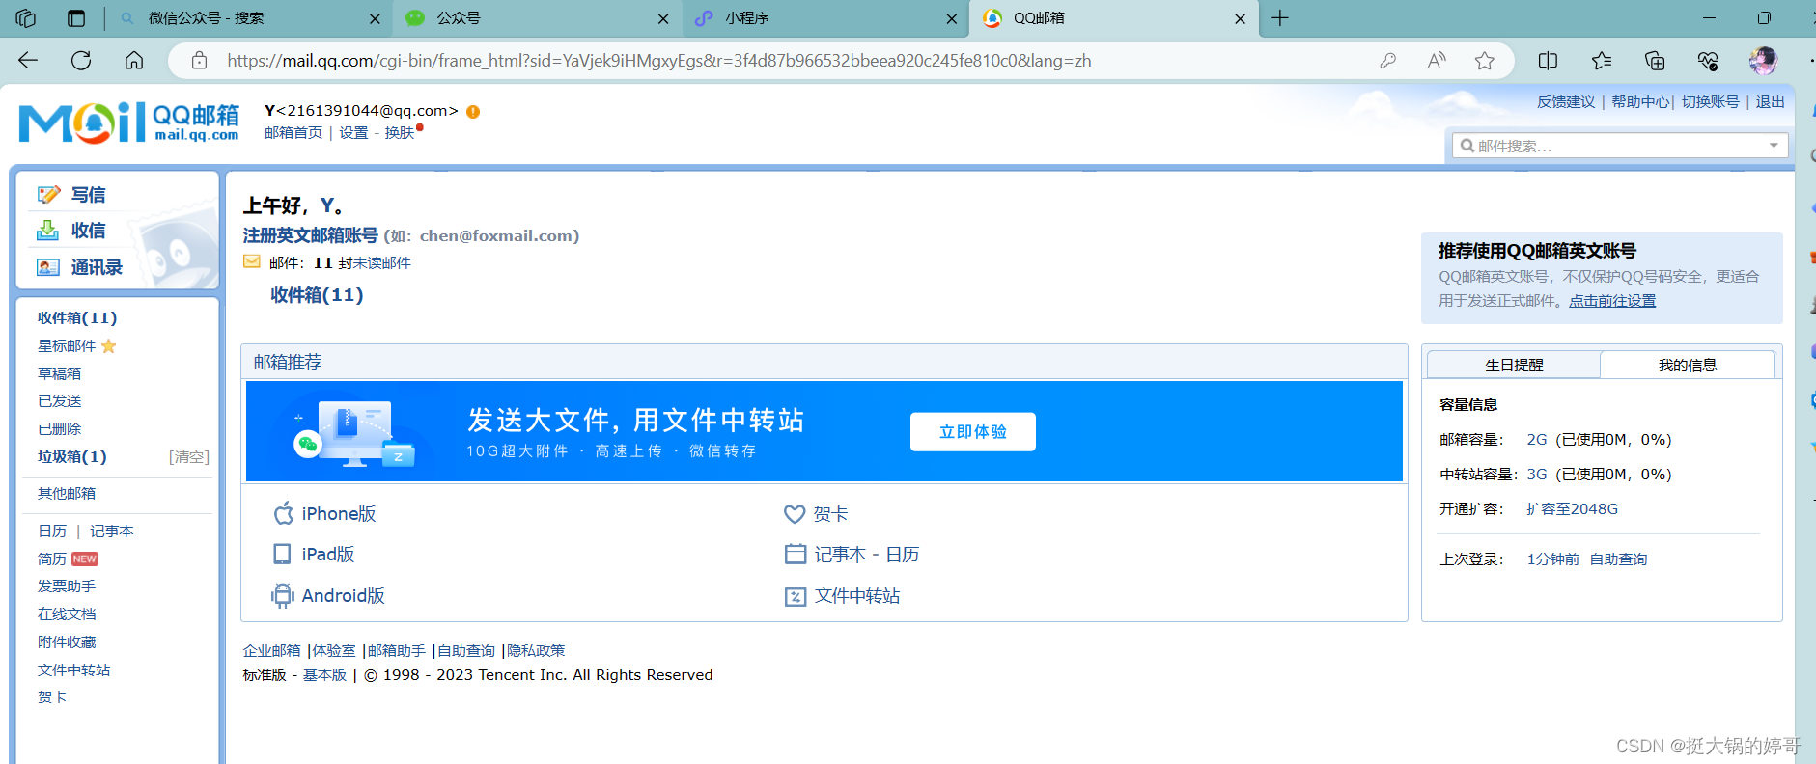
Task: Click 切换账号 in header
Action: 1711,101
